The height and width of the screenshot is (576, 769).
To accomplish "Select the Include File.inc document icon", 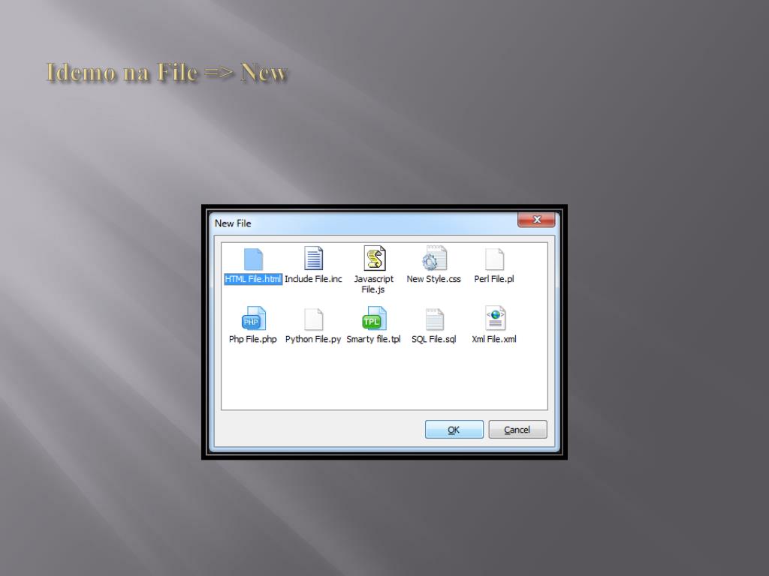I will tap(313, 258).
